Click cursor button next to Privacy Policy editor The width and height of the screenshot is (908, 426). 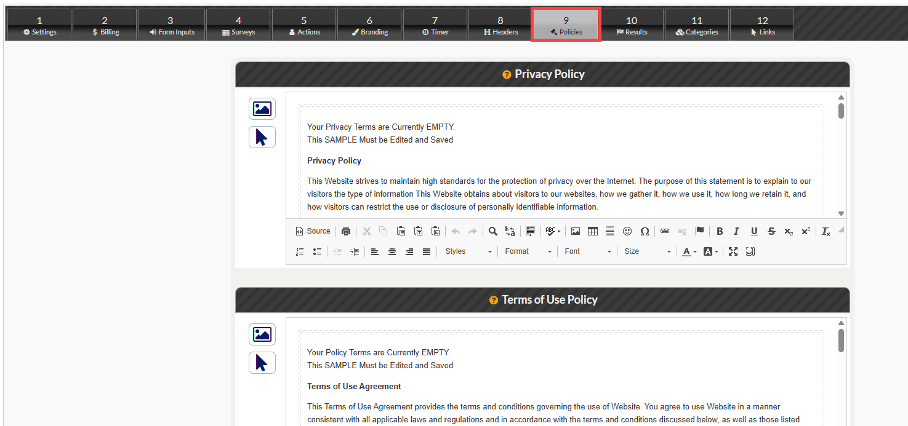click(x=262, y=137)
